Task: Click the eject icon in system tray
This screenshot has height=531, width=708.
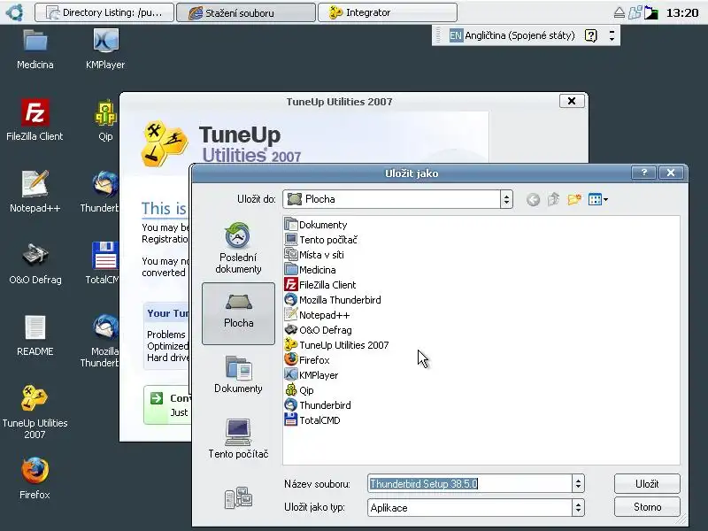Action: pos(619,12)
